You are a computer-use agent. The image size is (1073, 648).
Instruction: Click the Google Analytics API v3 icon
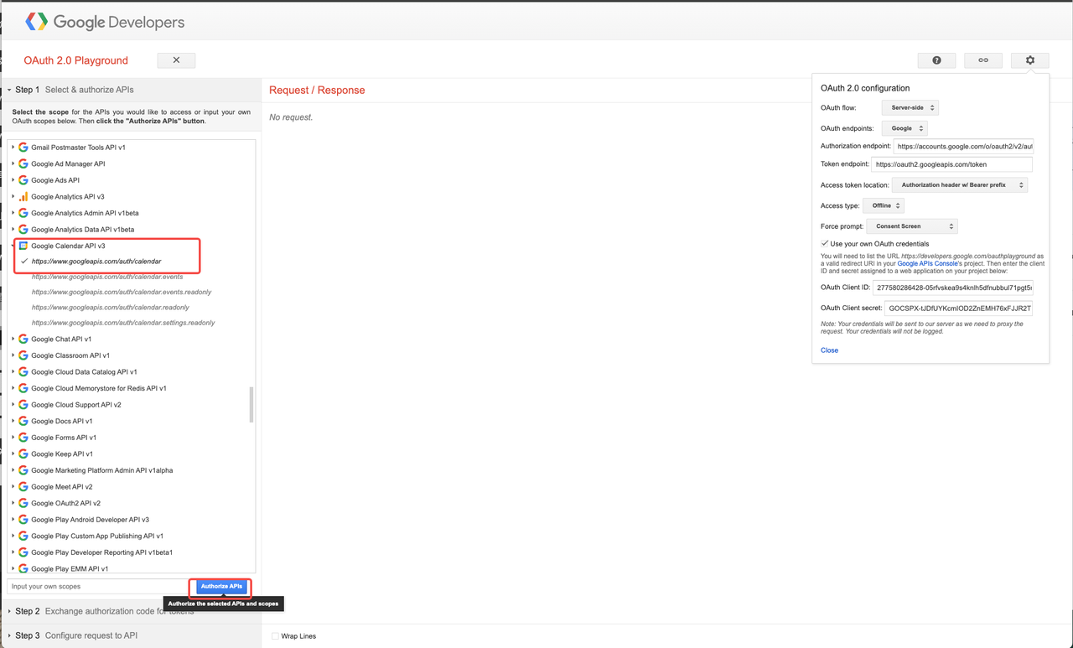[x=23, y=196]
